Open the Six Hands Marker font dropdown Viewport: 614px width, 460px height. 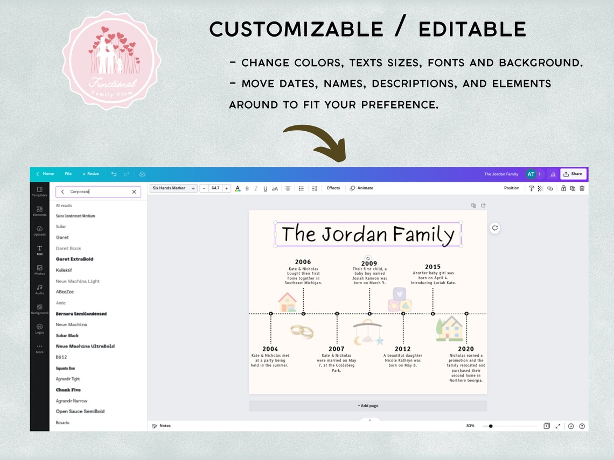point(172,188)
